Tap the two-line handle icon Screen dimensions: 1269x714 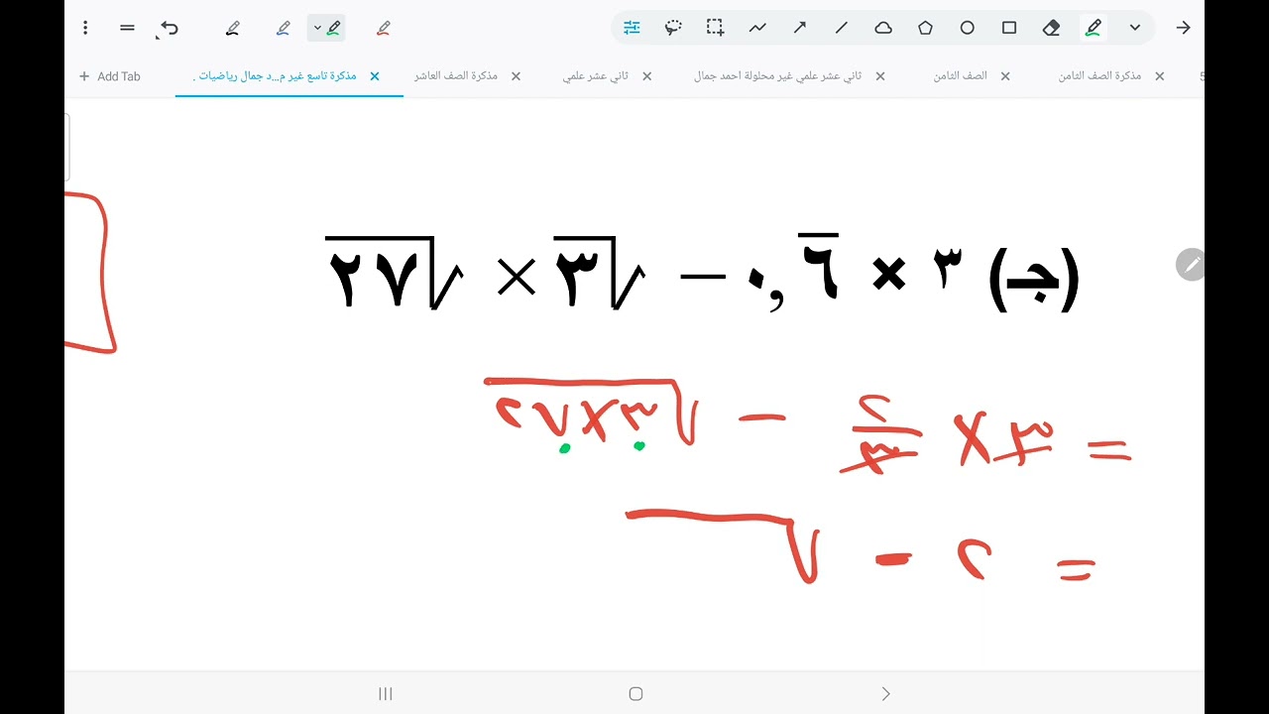point(127,28)
